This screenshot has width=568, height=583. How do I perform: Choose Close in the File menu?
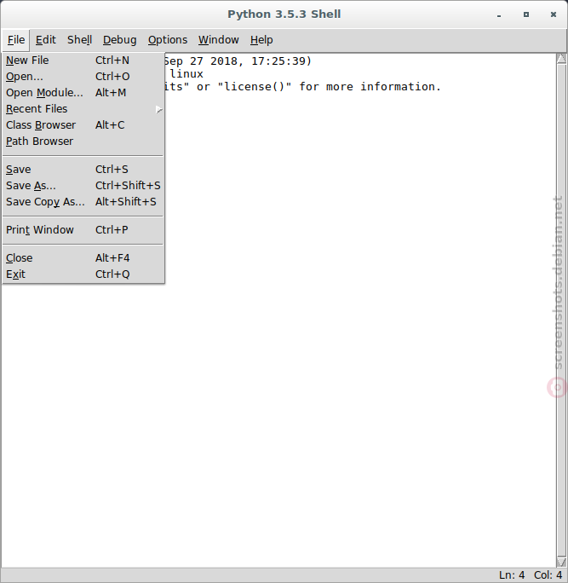coord(83,258)
